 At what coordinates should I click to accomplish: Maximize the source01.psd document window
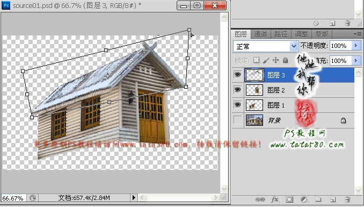tap(197, 5)
